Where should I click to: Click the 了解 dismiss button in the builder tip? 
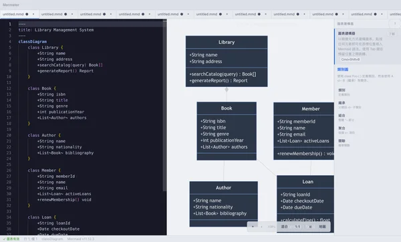pyautogui.click(x=392, y=34)
